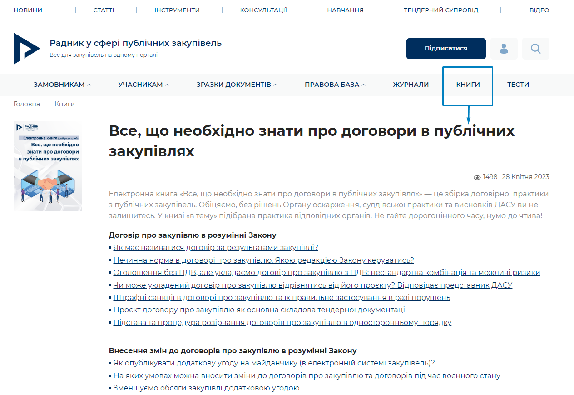This screenshot has width=574, height=395.
Task: Expand the УЧАСНИКАМ dropdown menu
Action: point(144,85)
